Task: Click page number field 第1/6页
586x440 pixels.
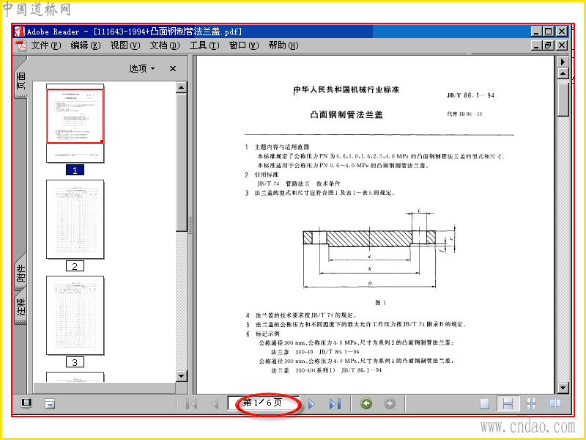Action: 264,403
